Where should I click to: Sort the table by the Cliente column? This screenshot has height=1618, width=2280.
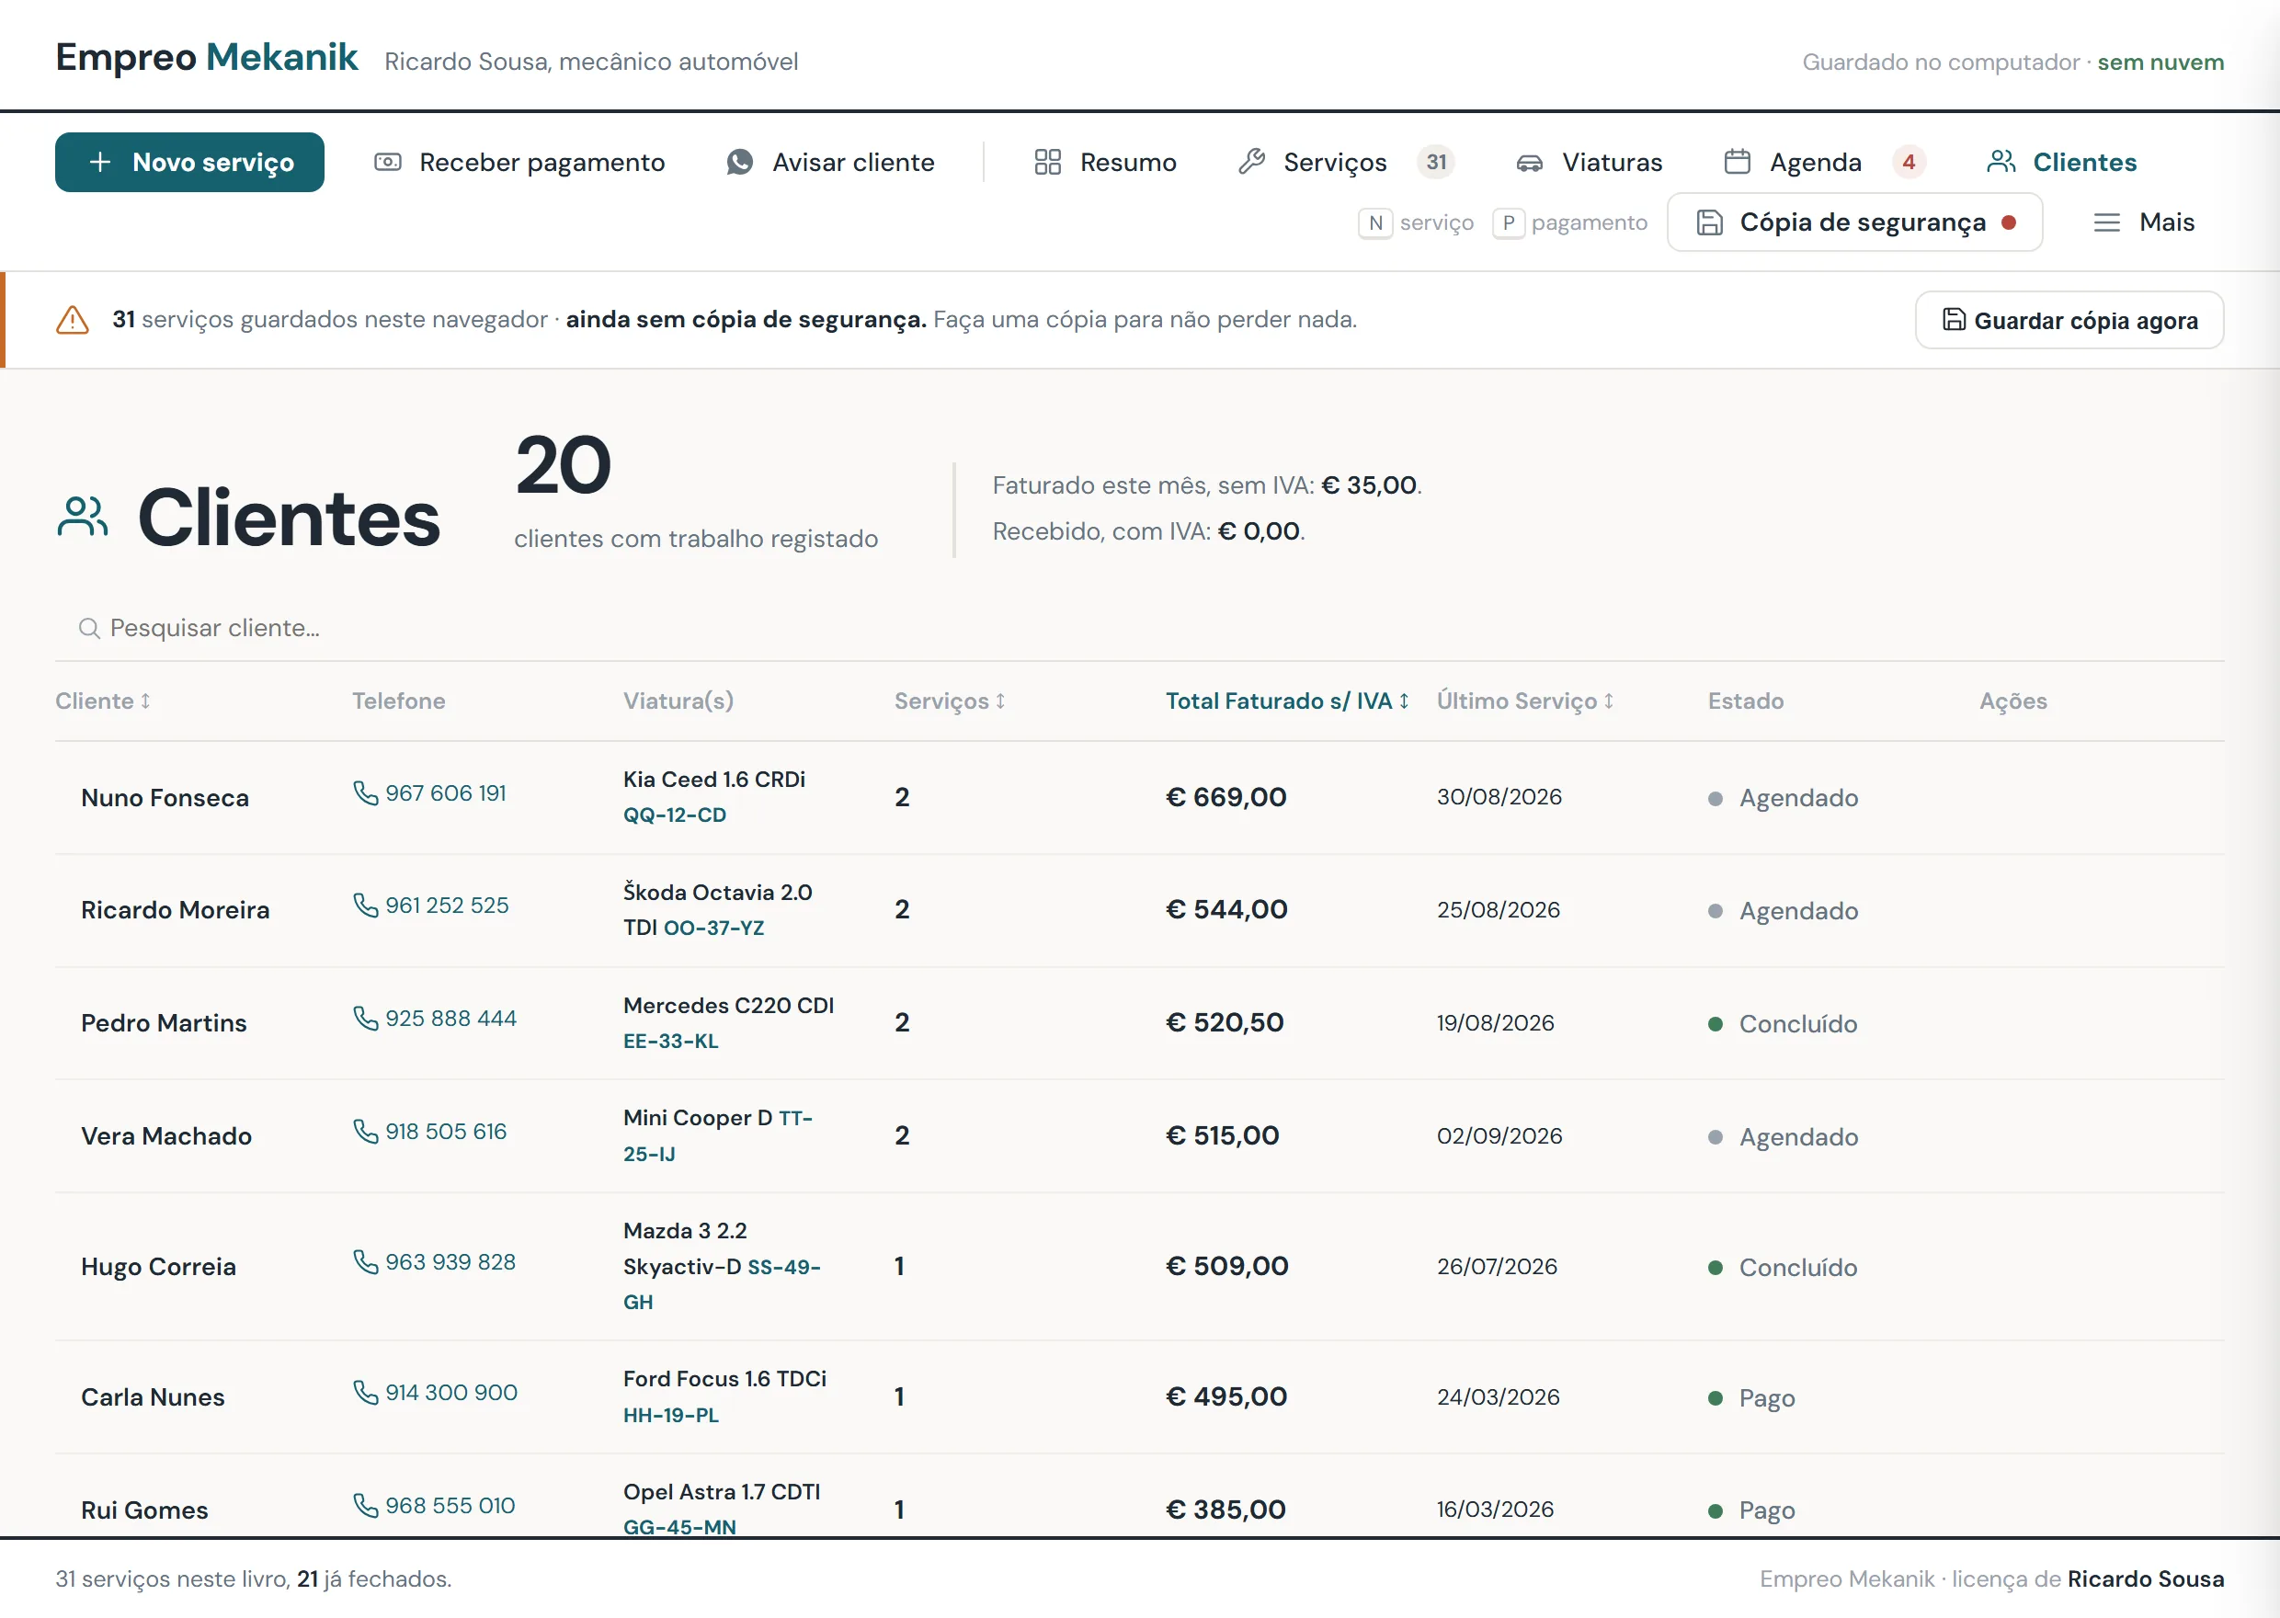point(103,701)
